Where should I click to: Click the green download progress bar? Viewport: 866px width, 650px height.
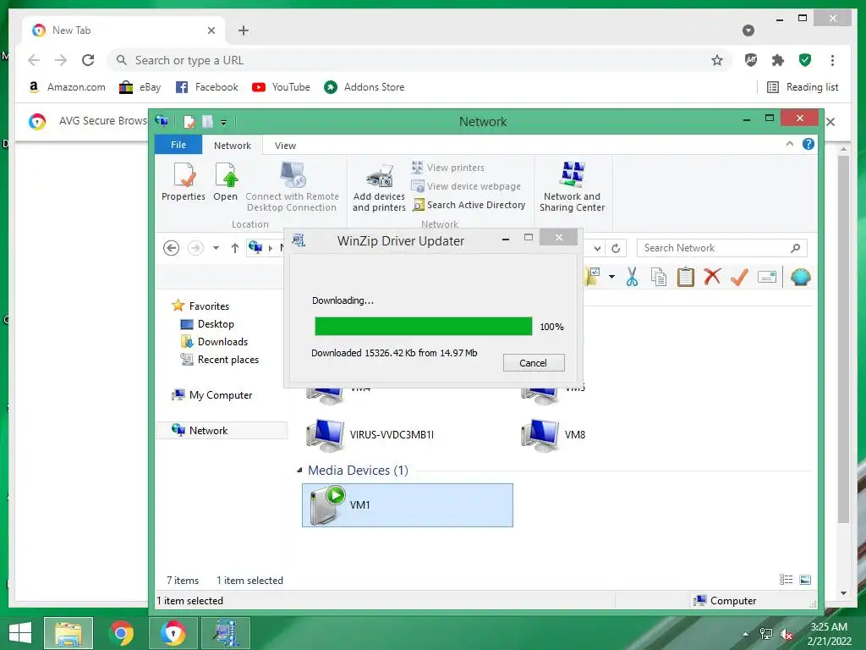[423, 326]
